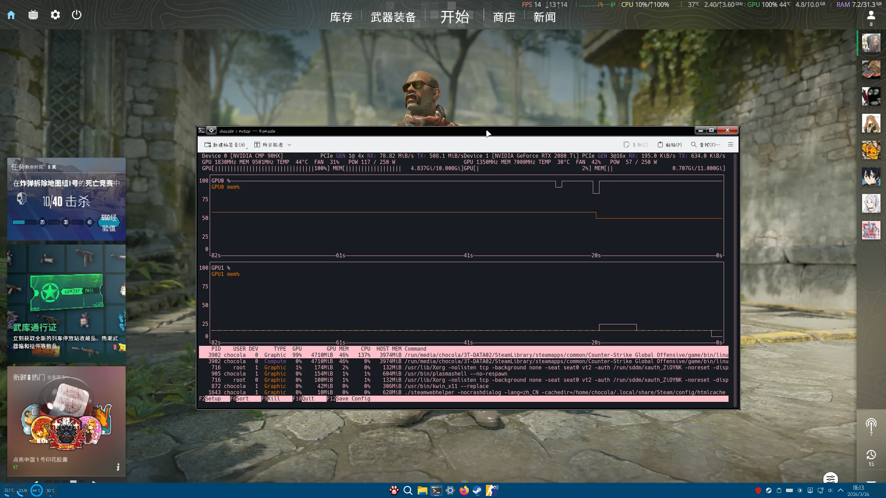Screen dimensions: 886x498
Task: Open the recent teammates history icon
Action: click(x=871, y=455)
